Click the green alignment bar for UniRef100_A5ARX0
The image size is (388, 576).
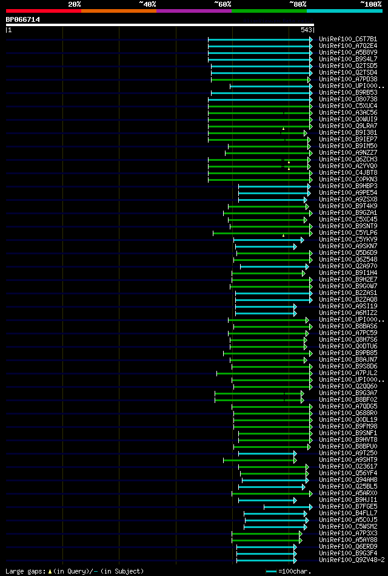tap(272, 493)
